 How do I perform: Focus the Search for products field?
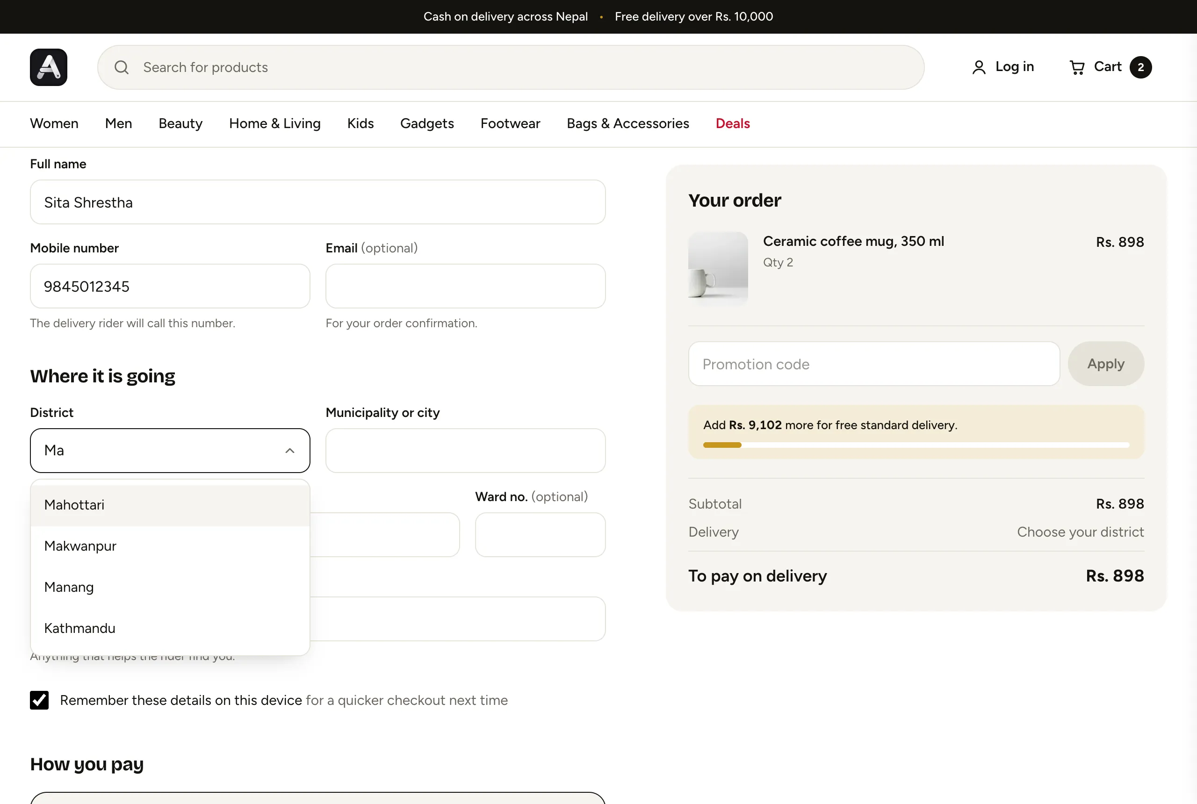tap(511, 67)
